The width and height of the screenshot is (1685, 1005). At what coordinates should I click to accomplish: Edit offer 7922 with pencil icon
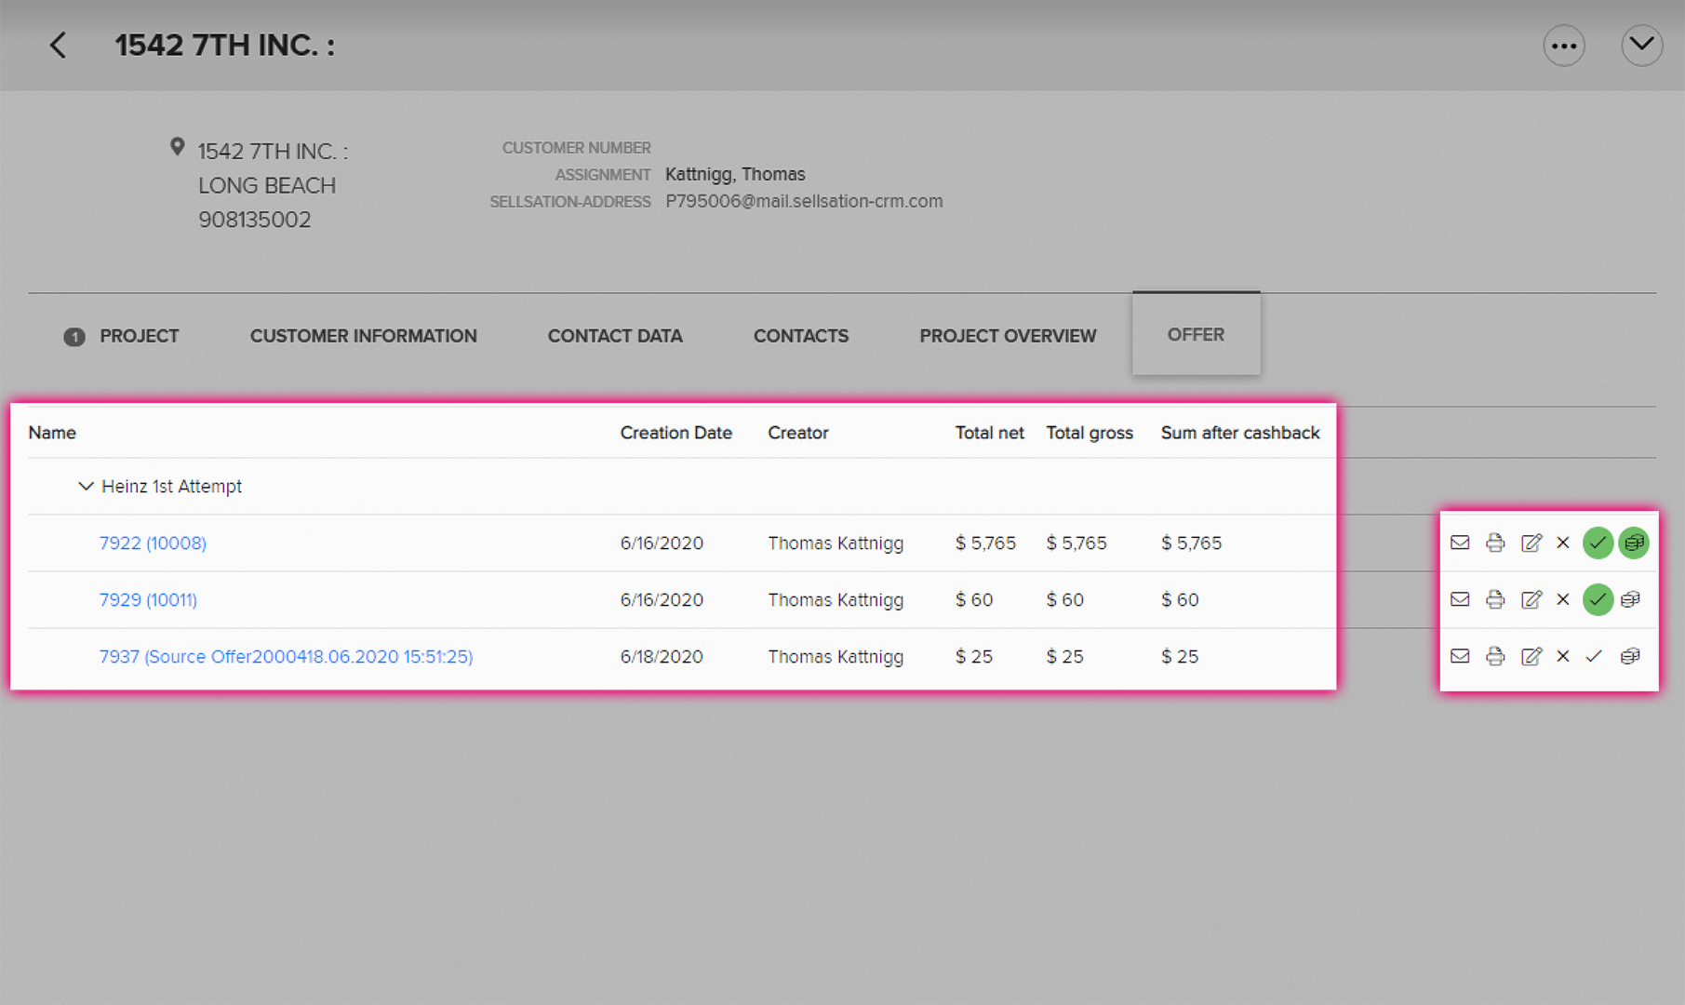[x=1531, y=543]
